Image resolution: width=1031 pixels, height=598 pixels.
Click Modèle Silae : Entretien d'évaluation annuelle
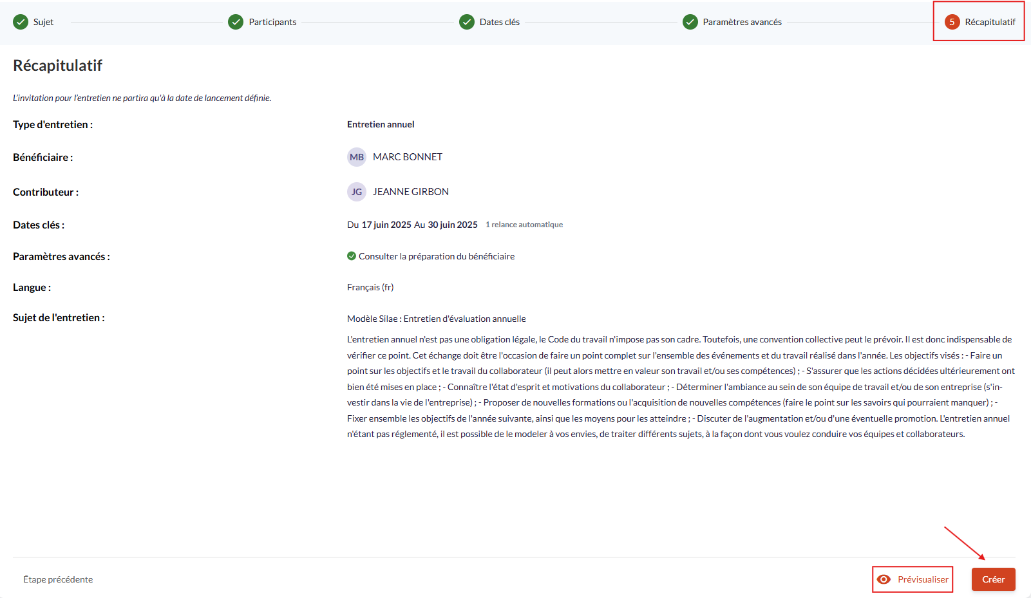pos(437,319)
